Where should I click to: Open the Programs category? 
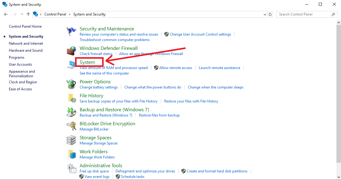click(x=16, y=57)
